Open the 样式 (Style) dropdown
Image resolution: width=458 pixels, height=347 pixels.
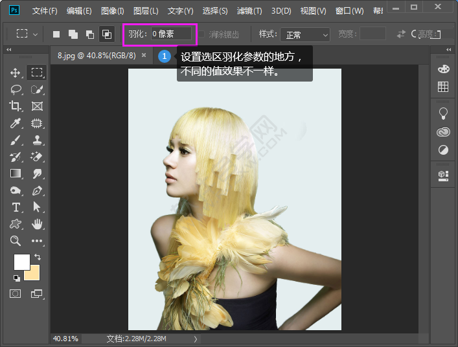pyautogui.click(x=307, y=34)
